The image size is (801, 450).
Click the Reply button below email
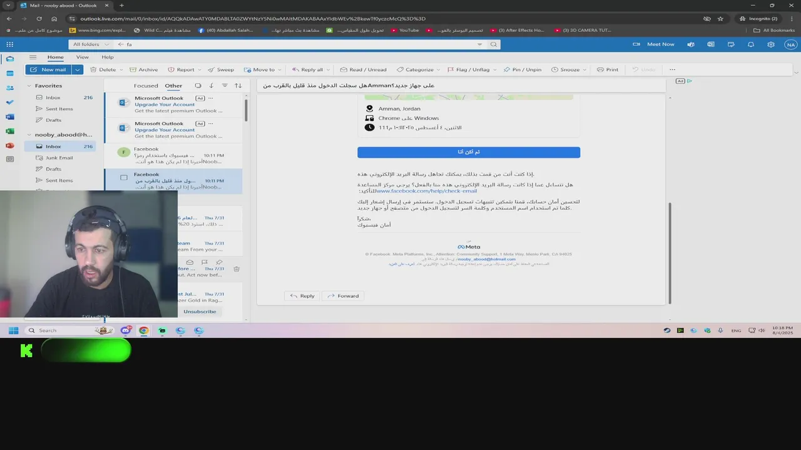coord(302,296)
